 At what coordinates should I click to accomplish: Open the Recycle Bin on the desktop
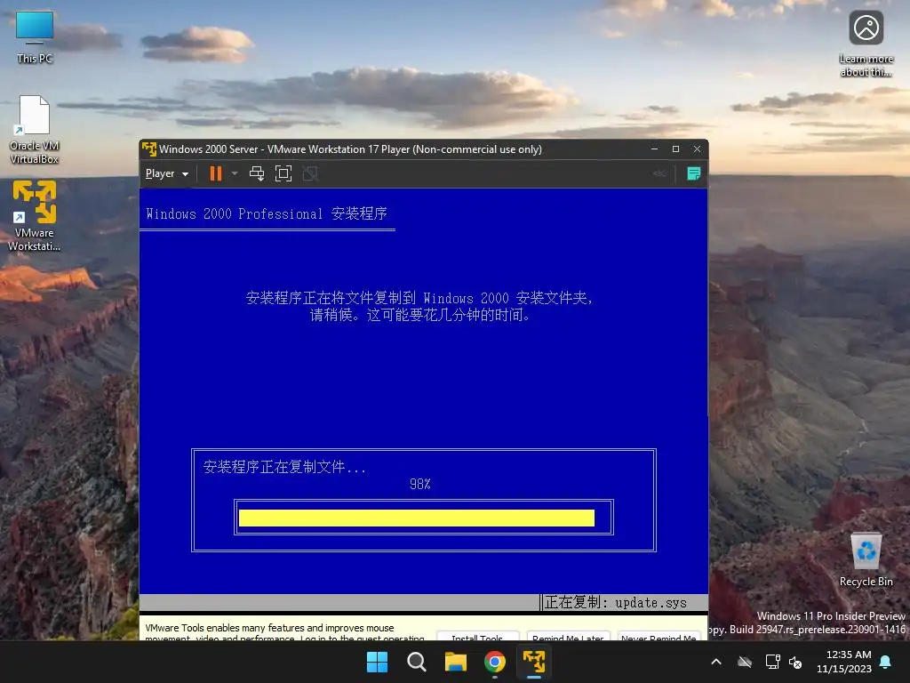(x=866, y=560)
